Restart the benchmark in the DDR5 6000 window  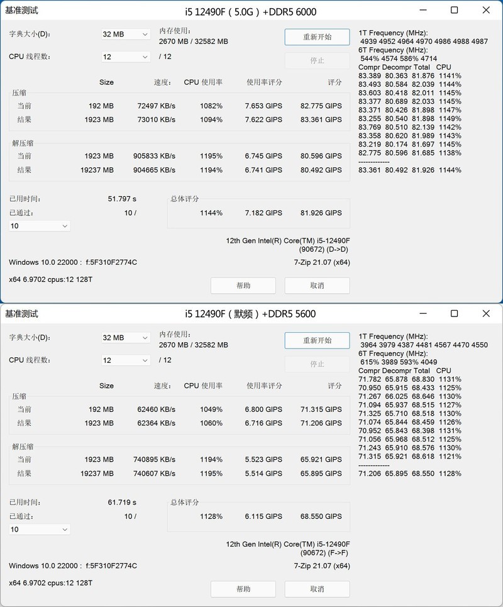(317, 36)
